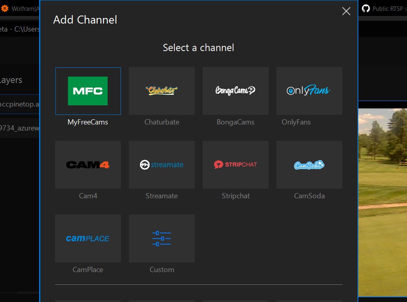407x302 pixels.
Task: Pick the Stripchat channel logo
Action: click(235, 165)
